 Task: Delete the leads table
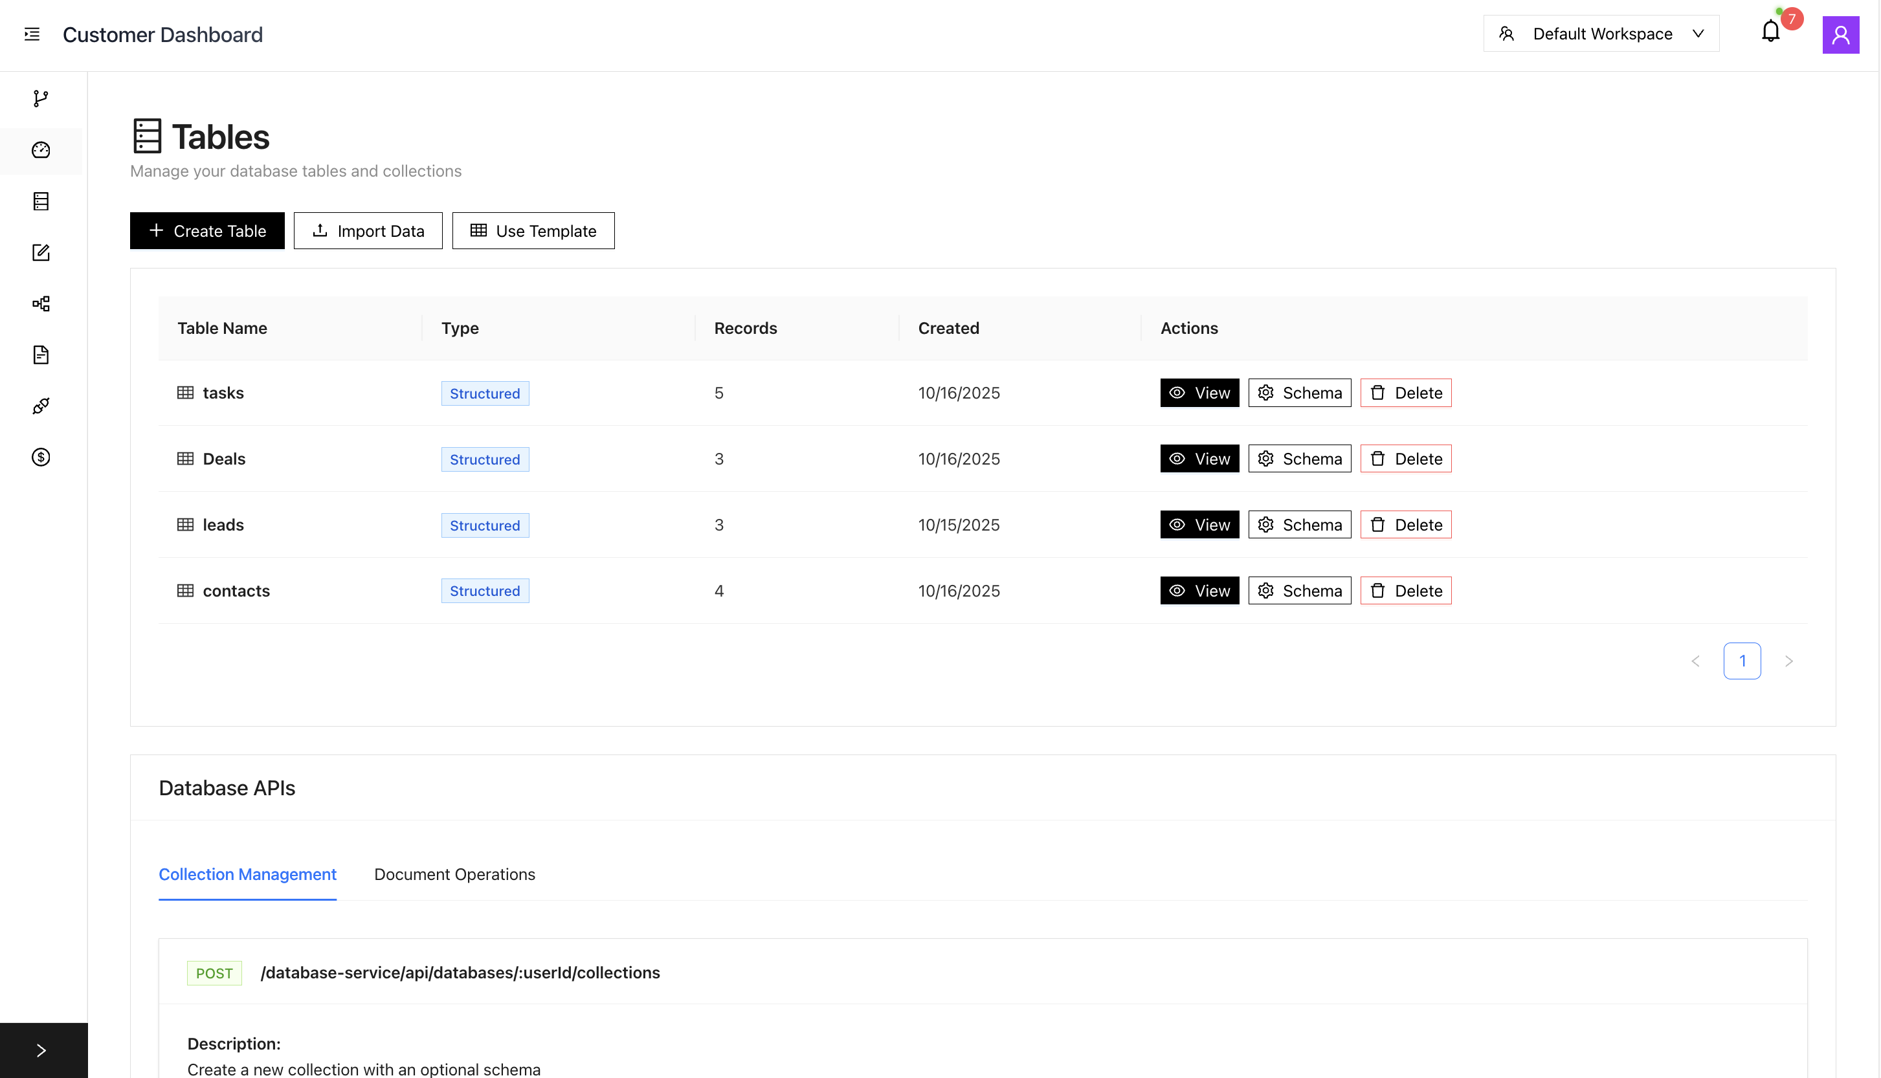click(x=1405, y=525)
